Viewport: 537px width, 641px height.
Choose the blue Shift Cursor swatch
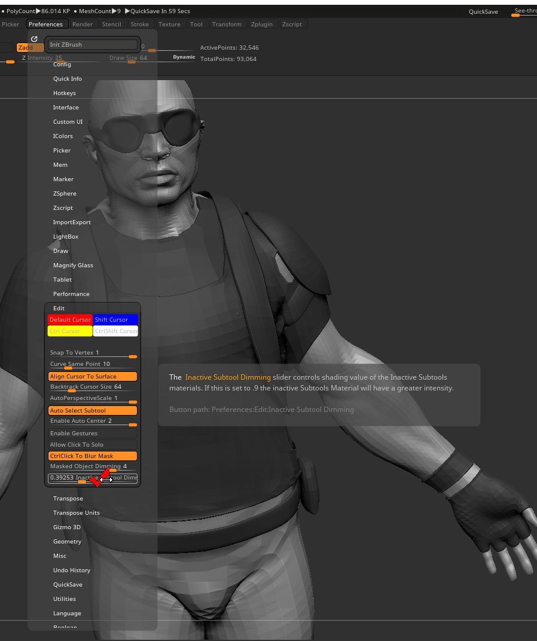(115, 320)
